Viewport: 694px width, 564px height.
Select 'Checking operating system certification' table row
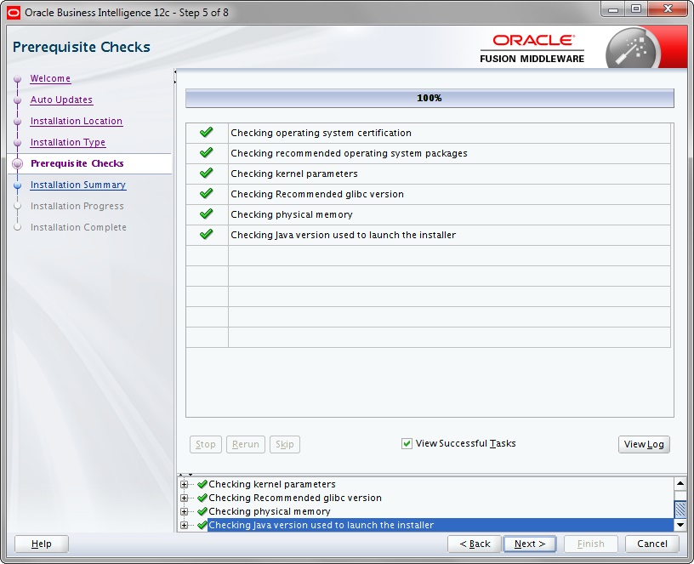pyautogui.click(x=428, y=133)
